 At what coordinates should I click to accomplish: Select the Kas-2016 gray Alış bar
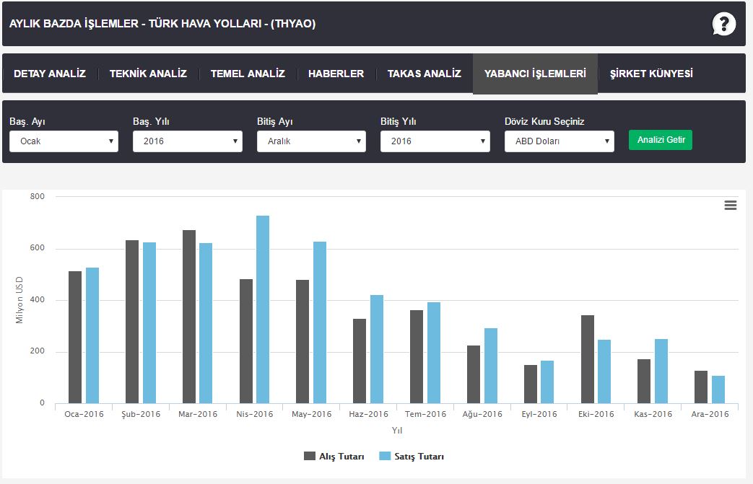(x=644, y=382)
